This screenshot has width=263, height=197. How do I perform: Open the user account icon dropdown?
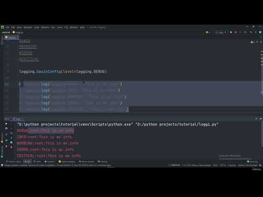click(208, 32)
